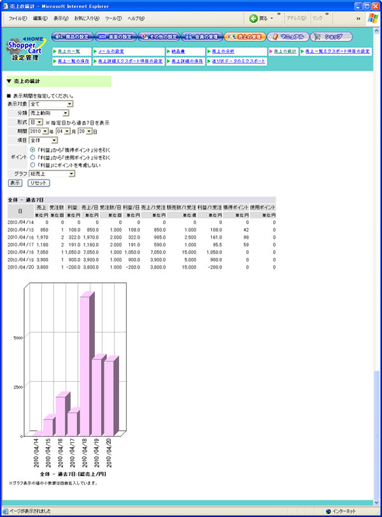The width and height of the screenshot is (382, 517).
Task: Open the 会員の管理 navigation tab
Action: pos(201,36)
